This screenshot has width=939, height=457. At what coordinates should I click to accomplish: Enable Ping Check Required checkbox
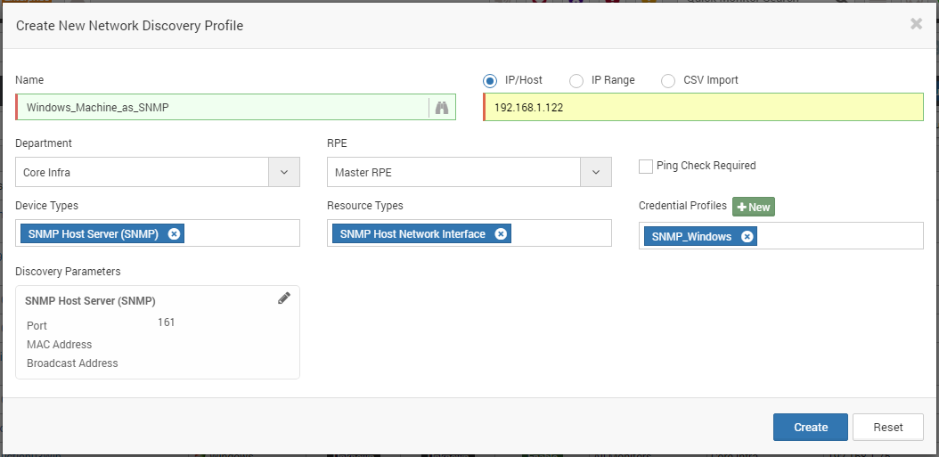(646, 167)
